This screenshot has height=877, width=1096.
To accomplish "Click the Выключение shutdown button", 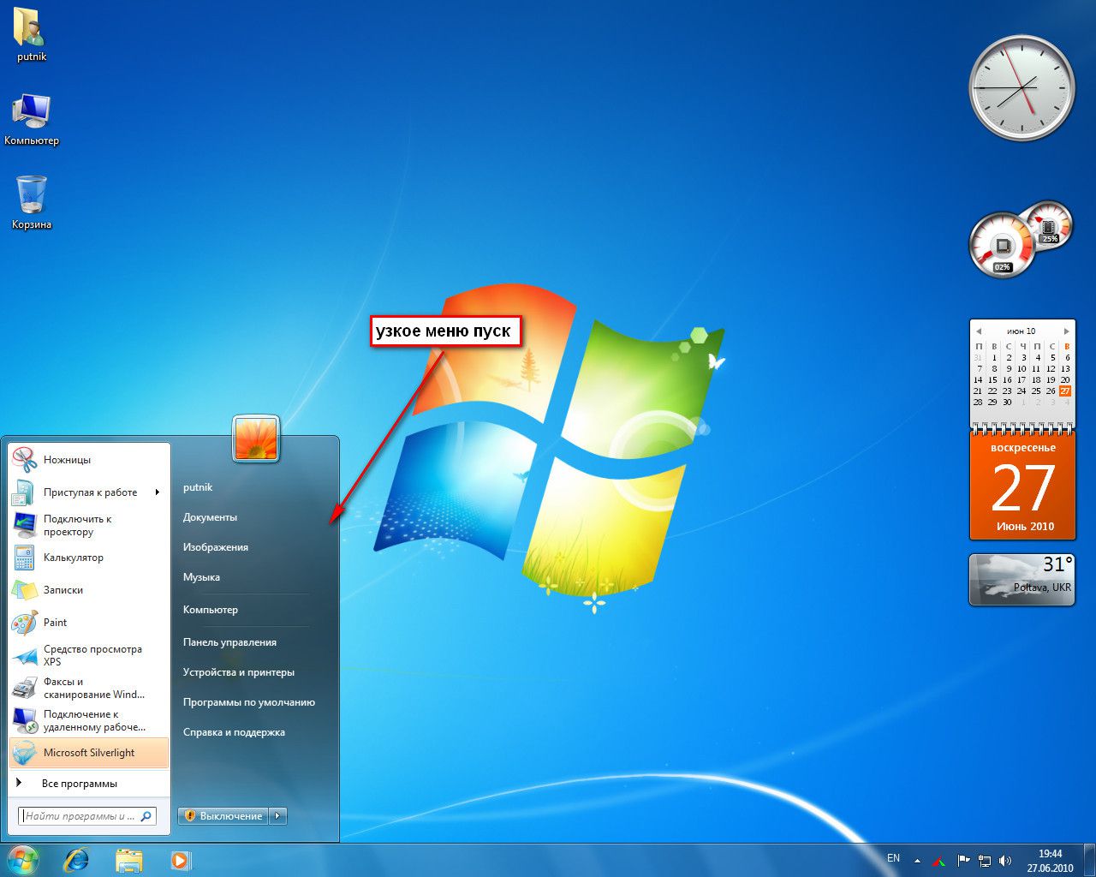I will (x=223, y=816).
